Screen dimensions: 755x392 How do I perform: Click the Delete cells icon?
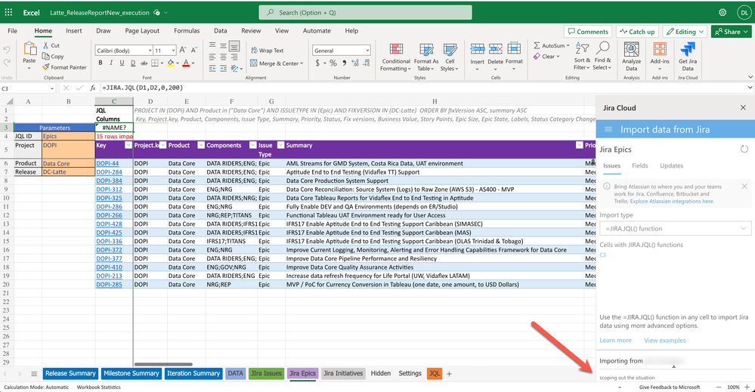point(496,49)
